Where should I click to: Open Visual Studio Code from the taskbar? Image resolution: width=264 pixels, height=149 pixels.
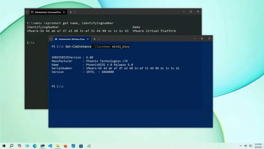50,146
